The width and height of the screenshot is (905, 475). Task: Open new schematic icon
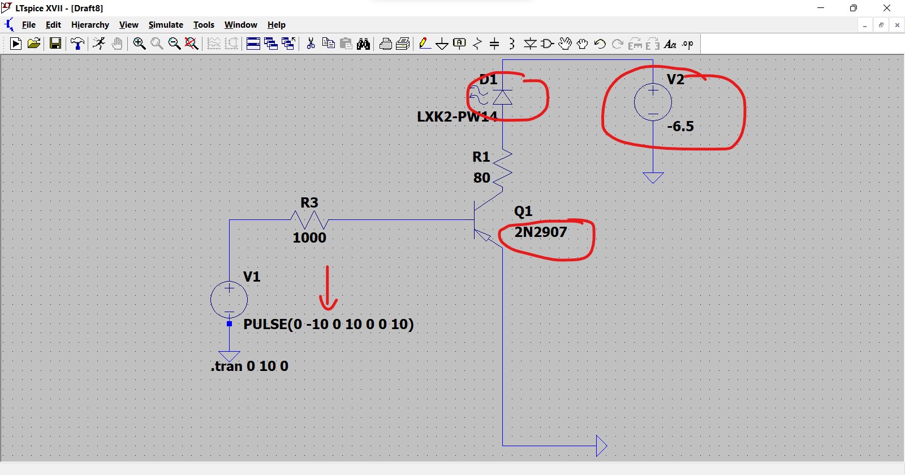[x=16, y=44]
